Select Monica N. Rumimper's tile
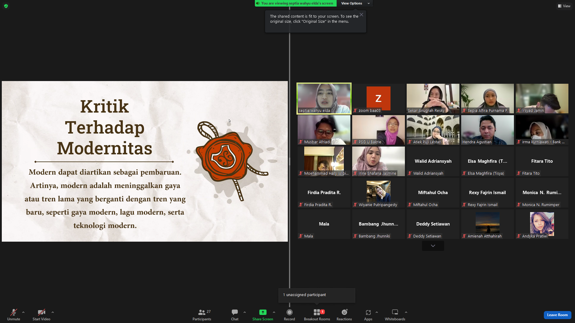The image size is (575, 323). [x=542, y=193]
